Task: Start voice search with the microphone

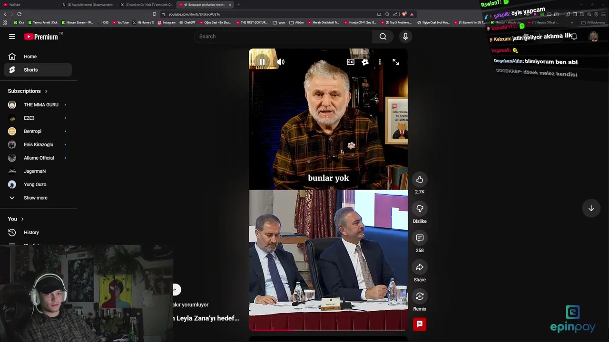Action: click(x=405, y=37)
